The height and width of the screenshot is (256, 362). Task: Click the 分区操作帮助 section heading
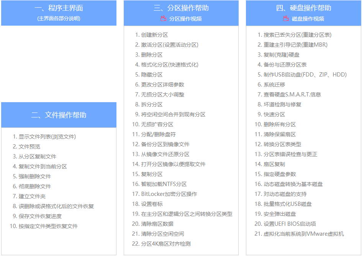coord(181,8)
